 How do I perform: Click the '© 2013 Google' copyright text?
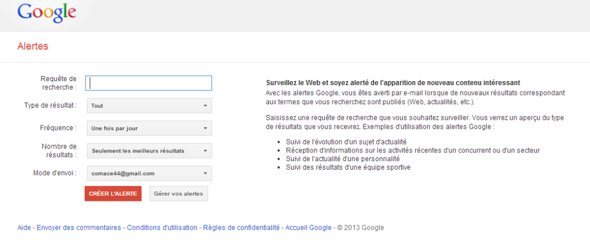click(361, 227)
